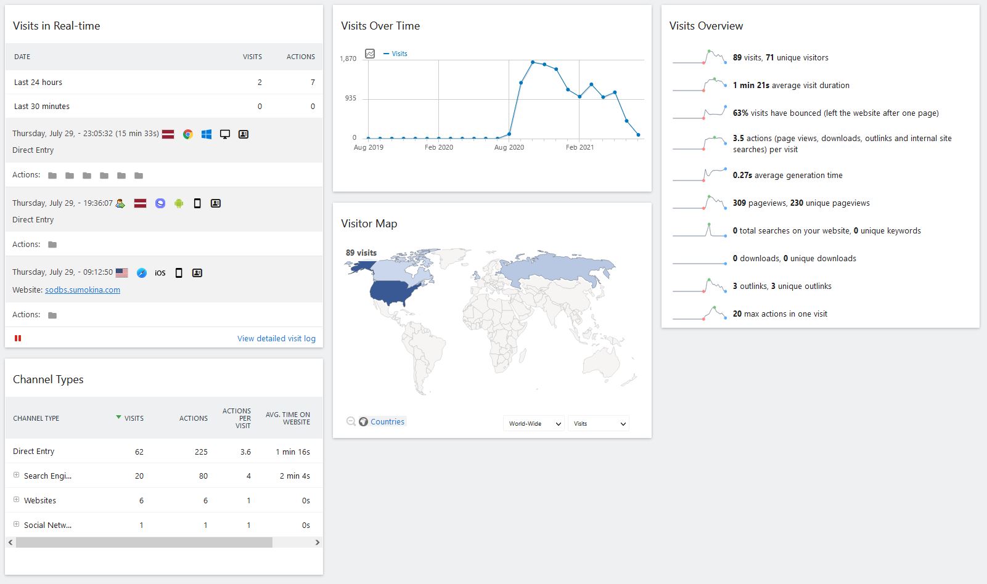Click the sparkline for total searches
The width and height of the screenshot is (987, 584).
point(700,230)
